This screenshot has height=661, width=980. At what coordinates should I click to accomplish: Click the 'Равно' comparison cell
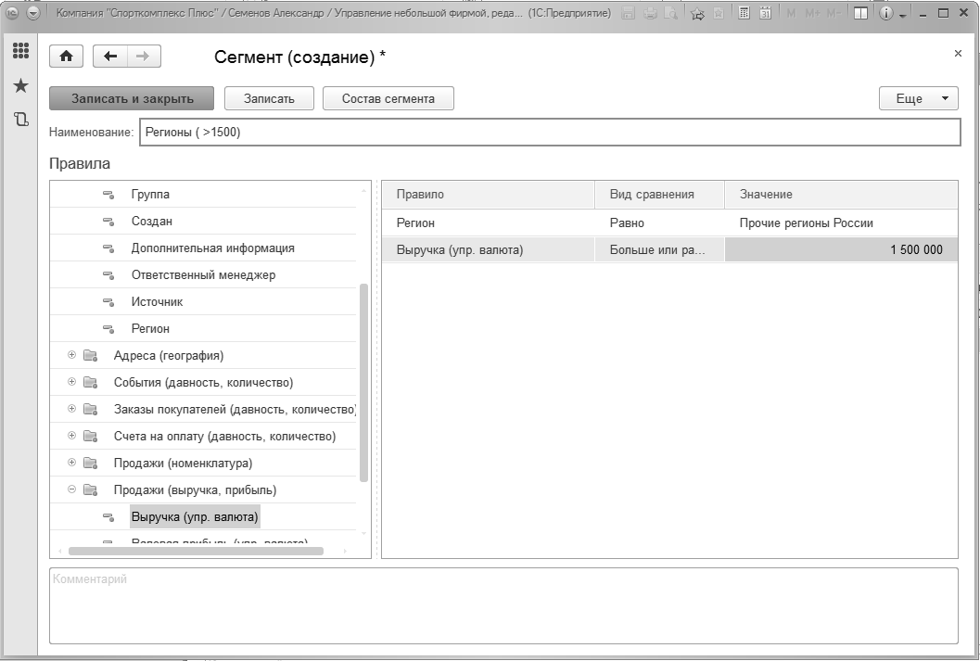coord(659,223)
